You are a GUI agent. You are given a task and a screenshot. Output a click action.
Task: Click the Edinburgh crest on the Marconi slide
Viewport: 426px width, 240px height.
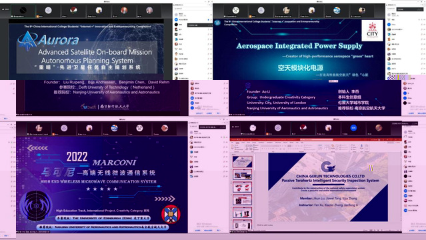pos(171,215)
